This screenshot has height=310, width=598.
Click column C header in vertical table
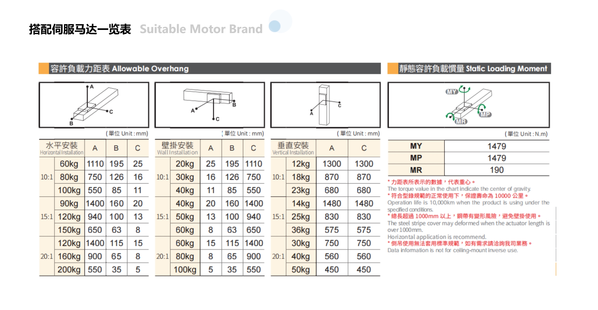(x=364, y=148)
